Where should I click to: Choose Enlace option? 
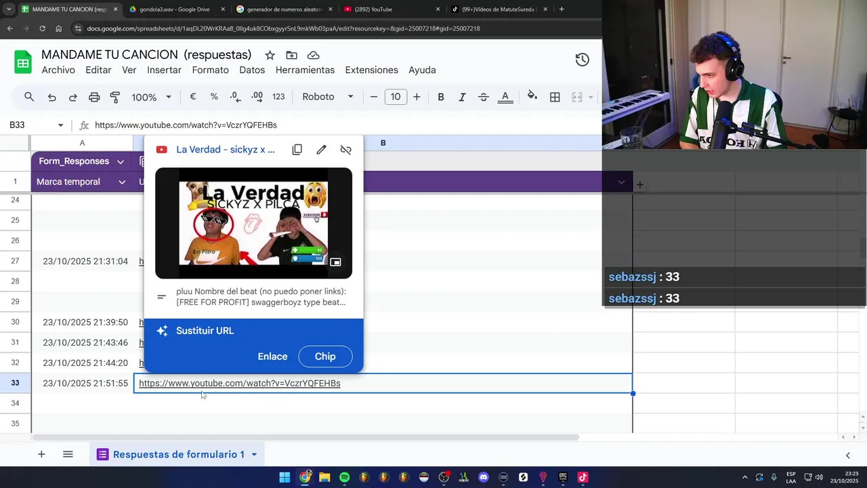272,357
